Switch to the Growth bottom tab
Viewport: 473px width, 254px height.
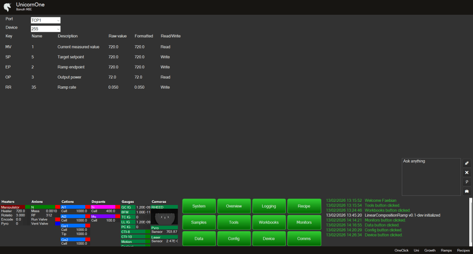430,250
